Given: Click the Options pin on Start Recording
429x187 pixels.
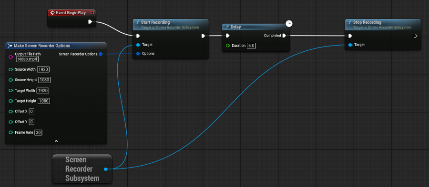Looking at the screenshot, I should click(138, 54).
